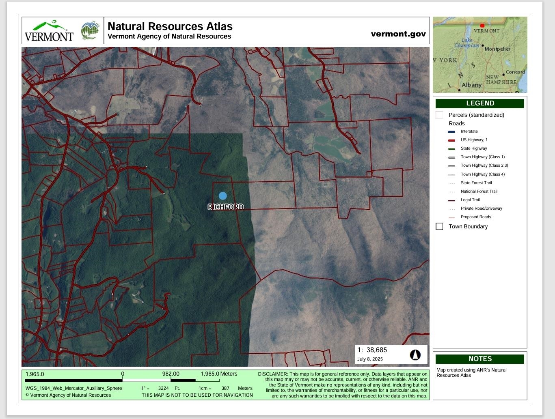Viewport: 555px width, 419px height.
Task: Click the State Highway legend symbol
Action: 451,149
